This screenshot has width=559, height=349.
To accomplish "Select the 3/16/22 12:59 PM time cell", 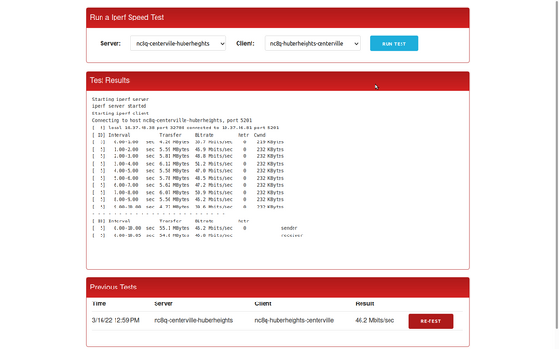I will 116,320.
